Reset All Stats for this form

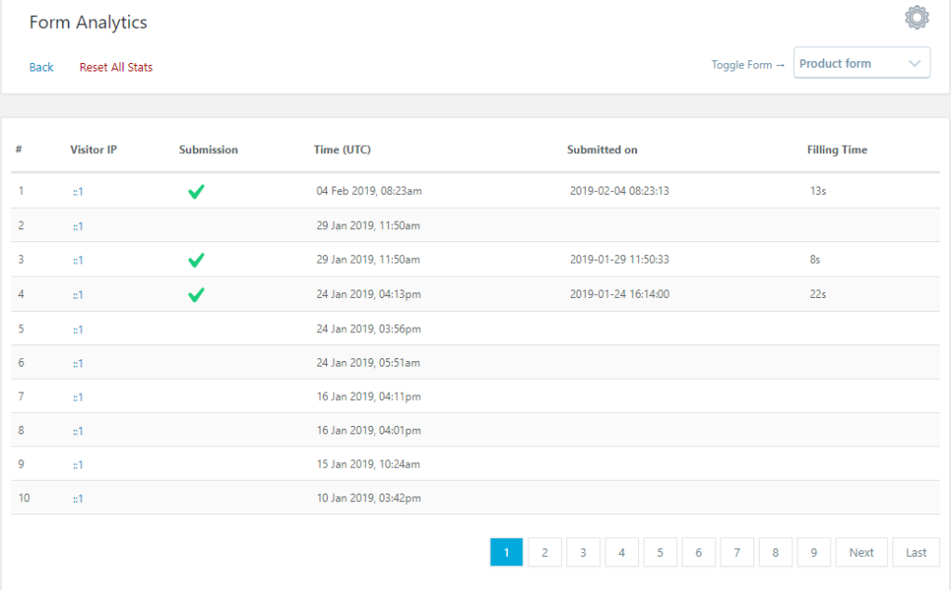click(x=115, y=67)
